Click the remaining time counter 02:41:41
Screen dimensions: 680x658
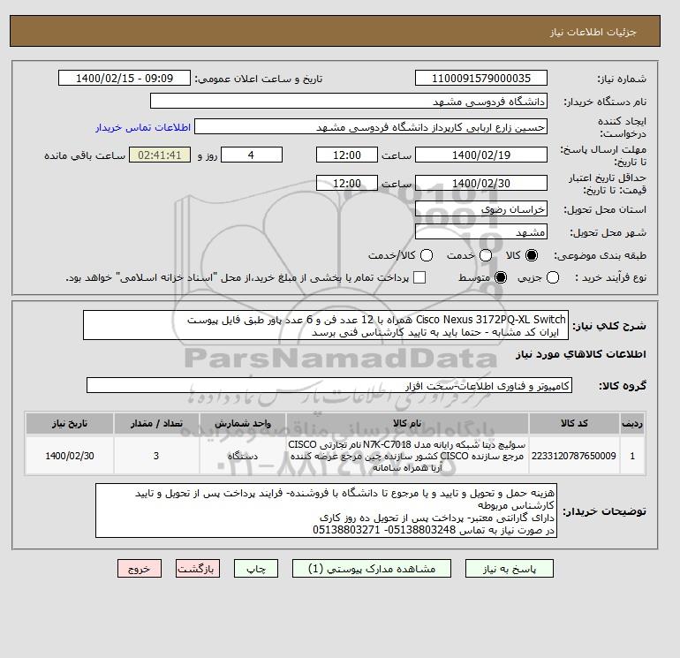160,155
